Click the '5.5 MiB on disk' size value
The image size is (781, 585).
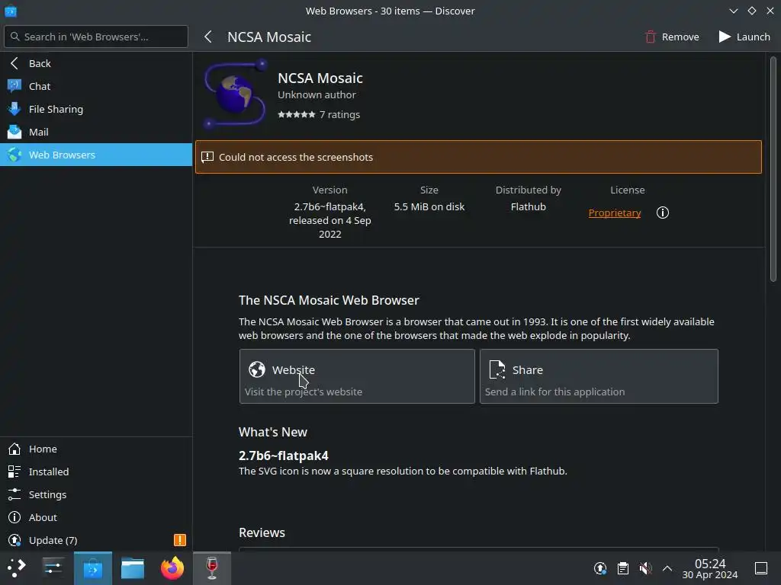[x=429, y=206]
